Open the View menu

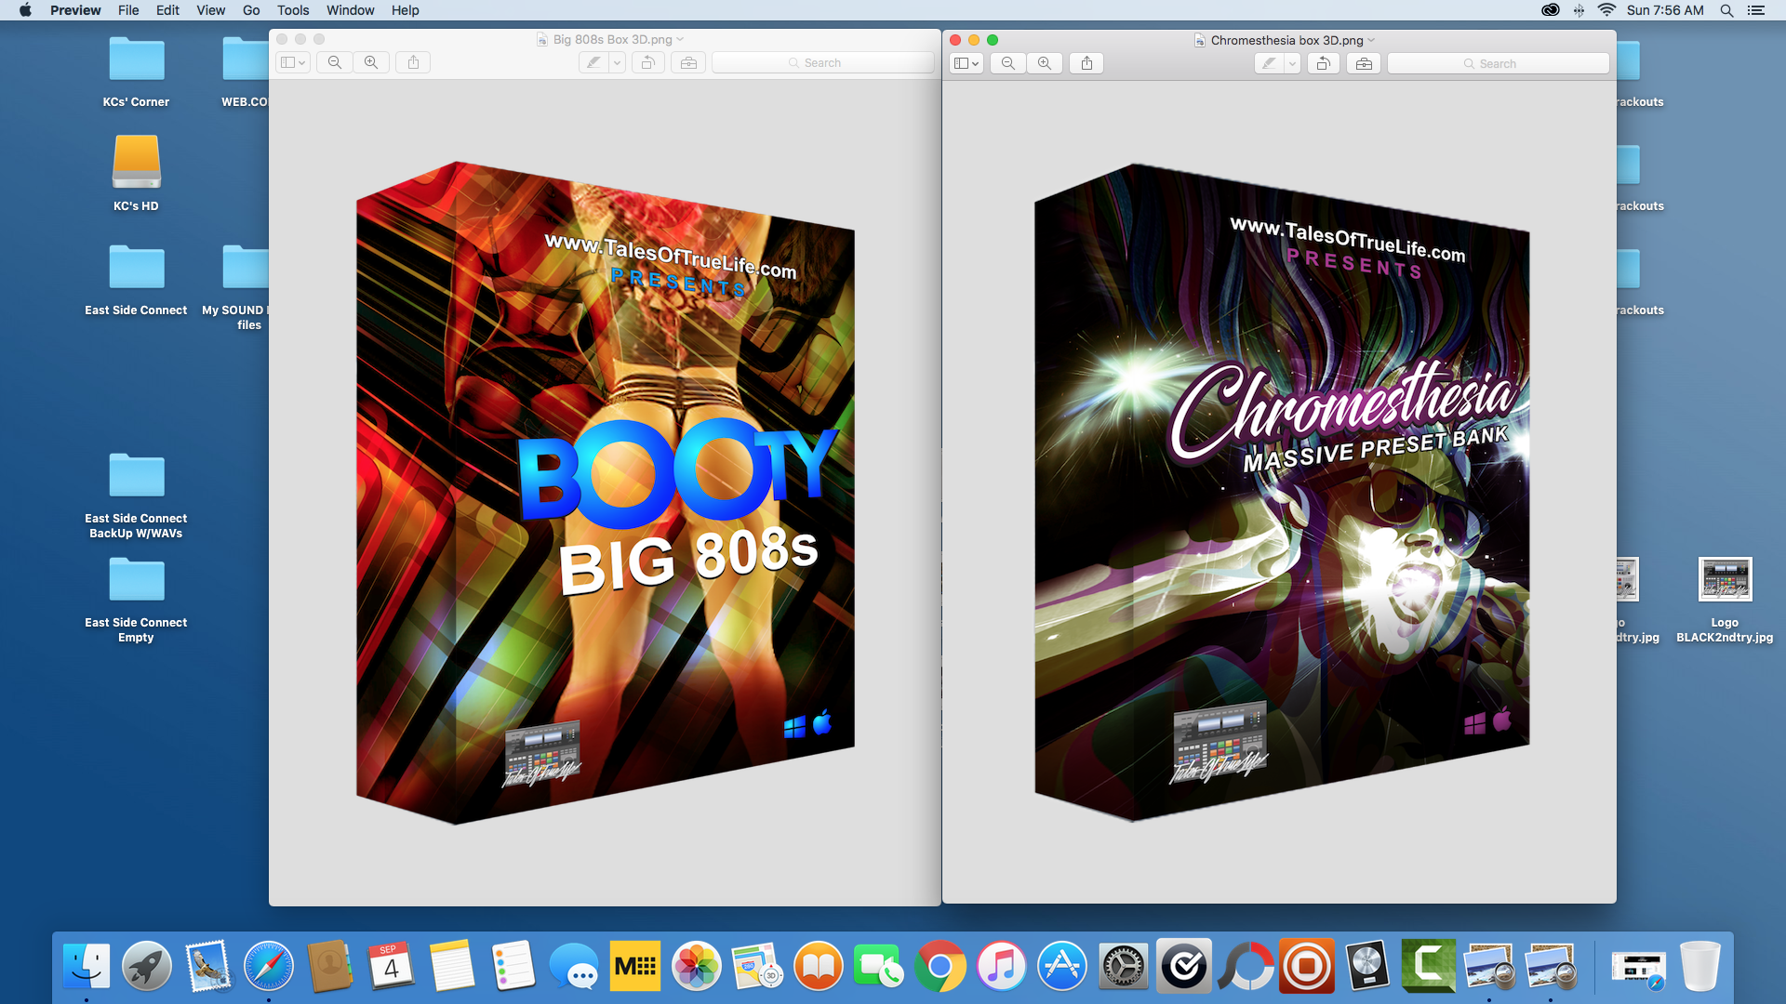[x=210, y=10]
